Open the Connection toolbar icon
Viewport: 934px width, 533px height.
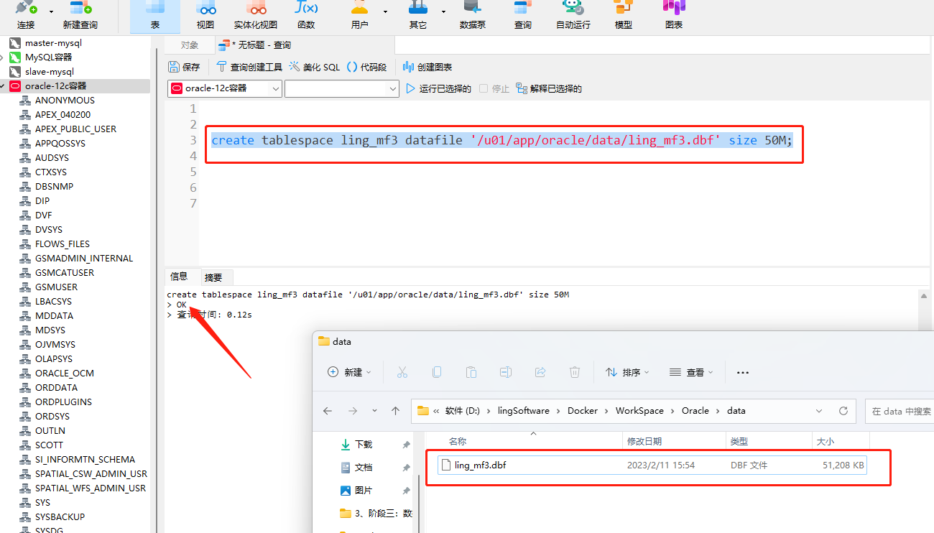[26, 14]
